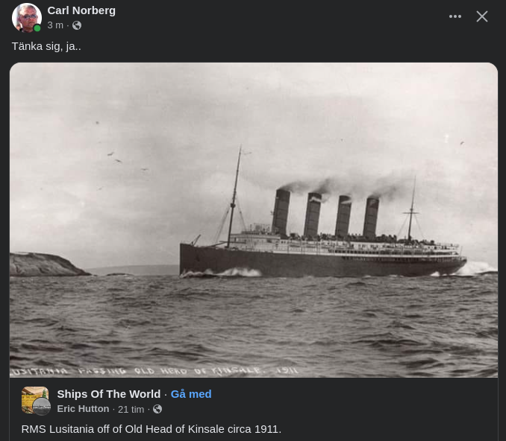Click the handwritten Old Head of Kinsale caption

click(x=154, y=371)
